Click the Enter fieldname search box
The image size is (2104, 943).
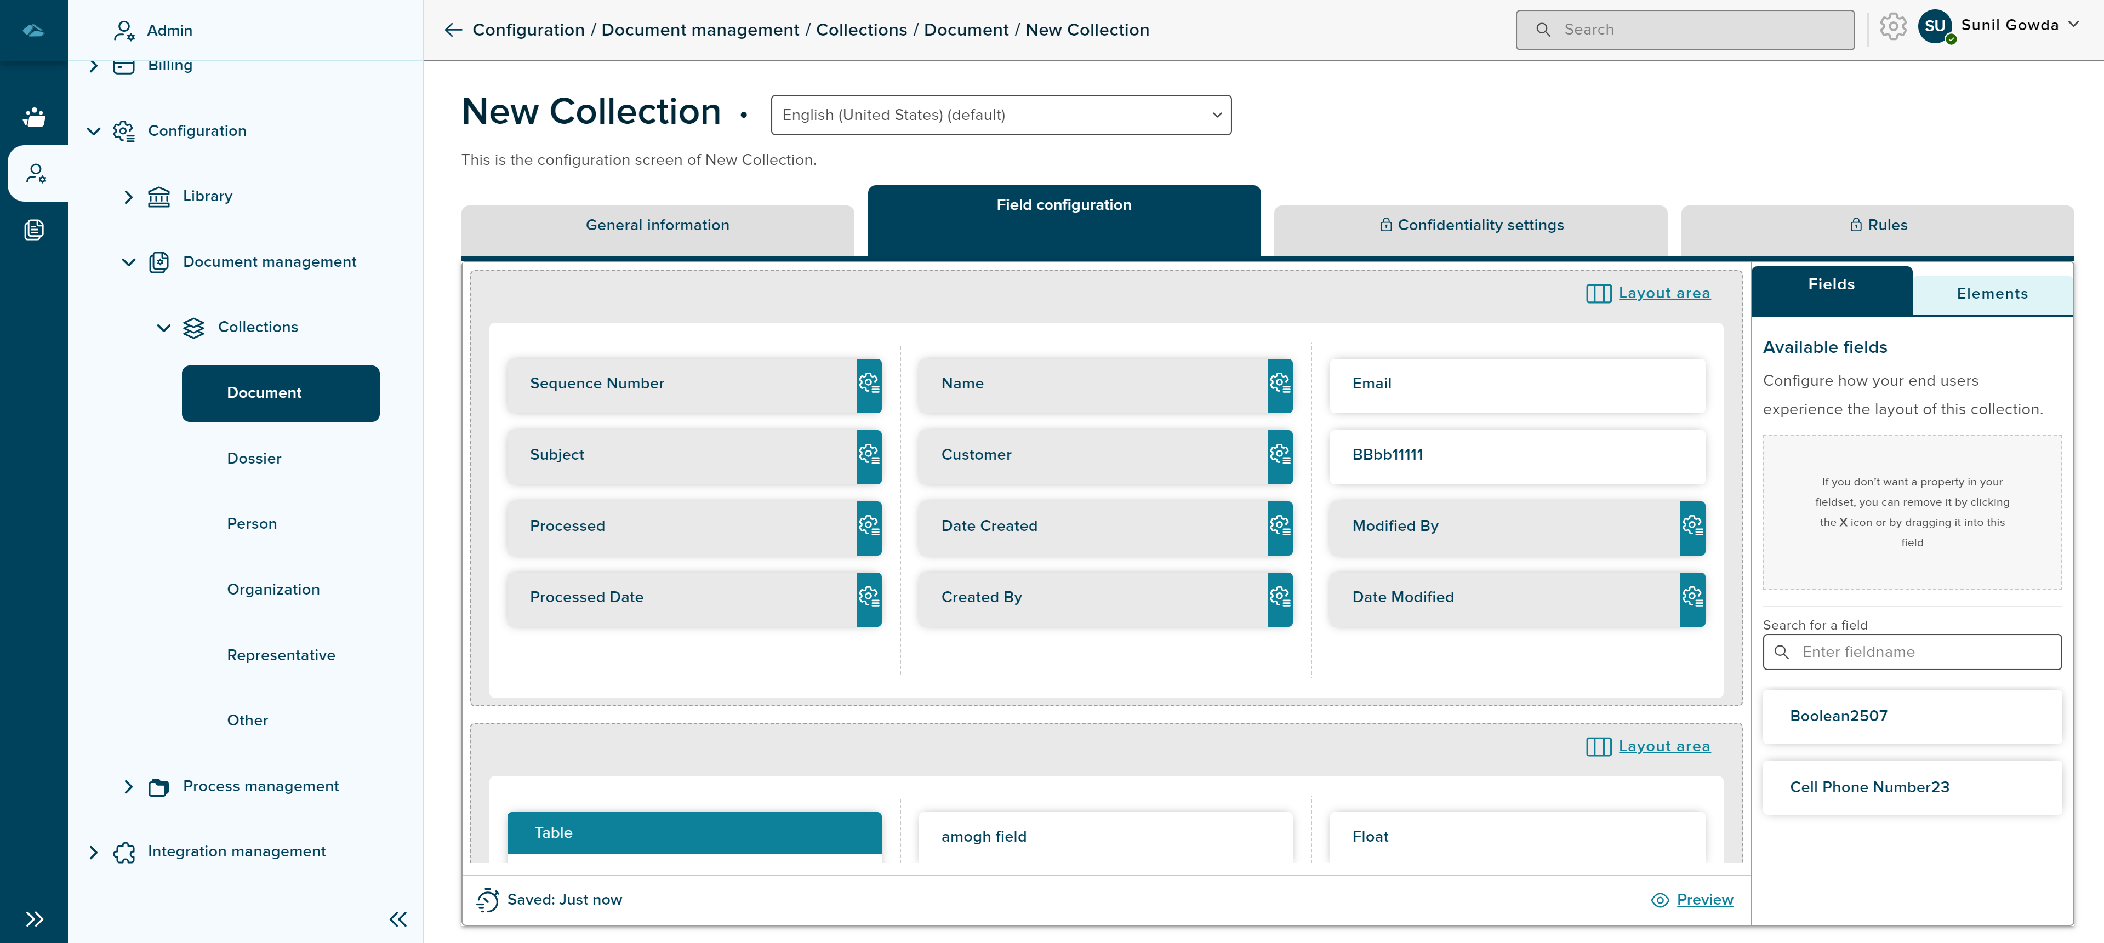(1911, 653)
